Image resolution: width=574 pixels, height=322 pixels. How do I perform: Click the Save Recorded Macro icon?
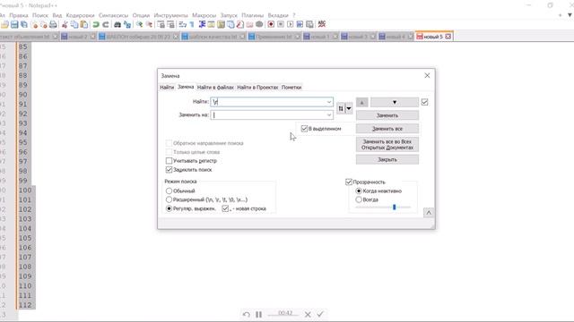(309, 24)
